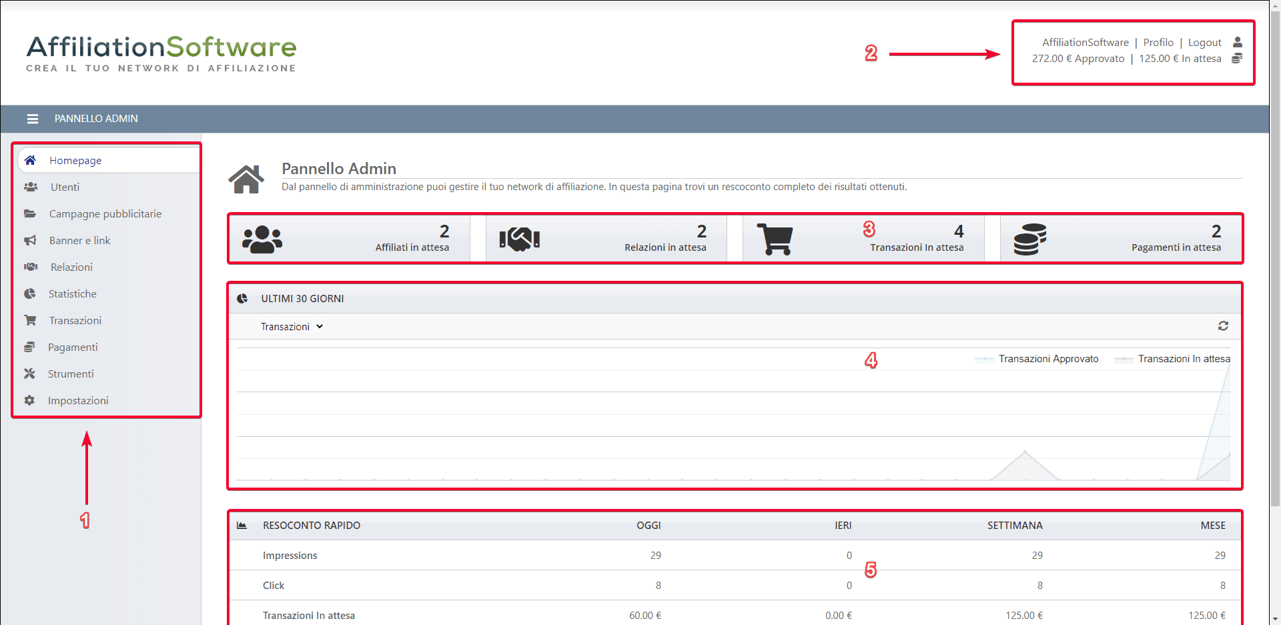
Task: Click the scroll down arrow of the page scrollbar
Action: 1275,619
